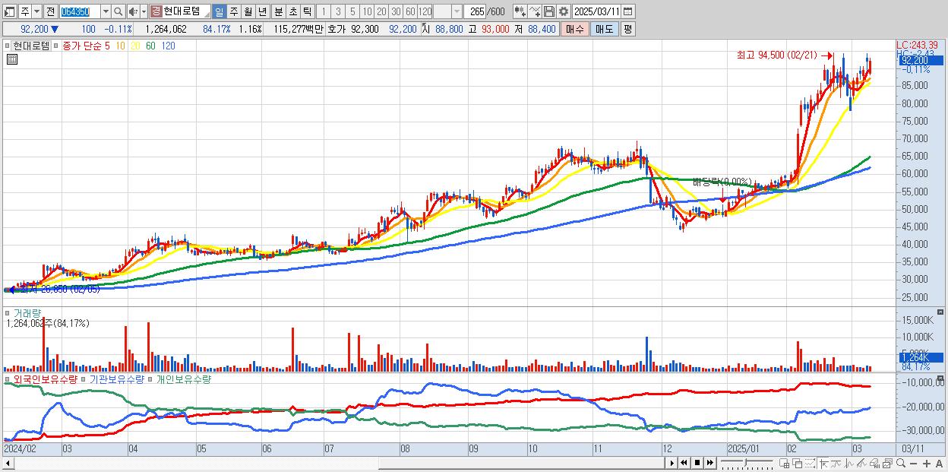Select interval 1 button
The image size is (948, 472).
click(324, 11)
